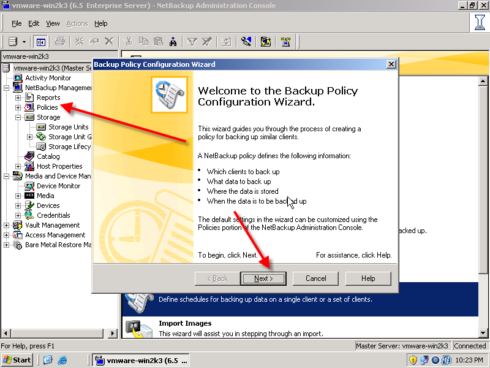
Task: Click the Refresh toolbar icon
Action: pyautogui.click(x=227, y=41)
